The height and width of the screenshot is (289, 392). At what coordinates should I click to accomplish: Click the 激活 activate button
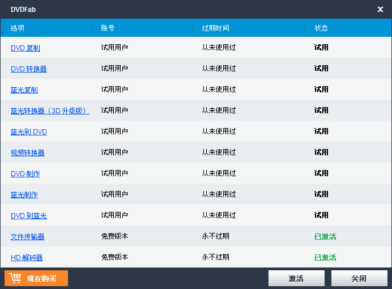tap(296, 278)
